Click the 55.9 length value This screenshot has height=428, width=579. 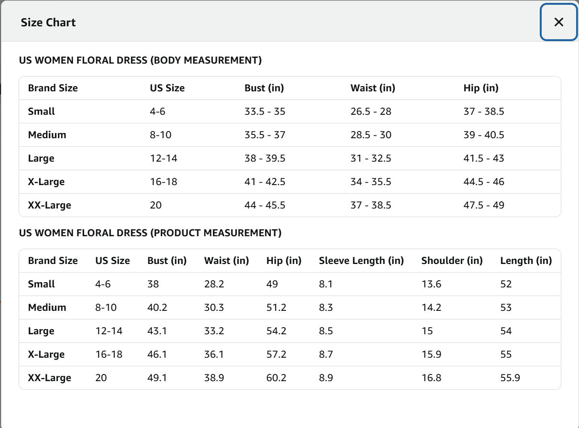tap(510, 378)
